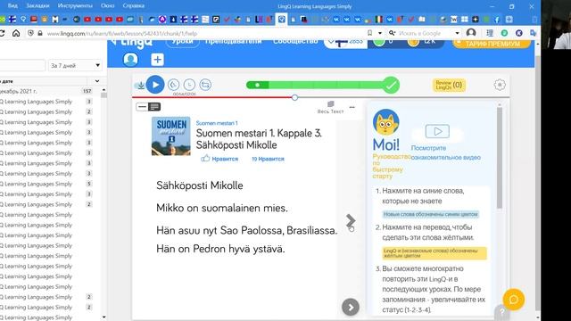This screenshot has width=571, height=321.
Task: Click the word Brasiliassa
Action: pos(311,230)
